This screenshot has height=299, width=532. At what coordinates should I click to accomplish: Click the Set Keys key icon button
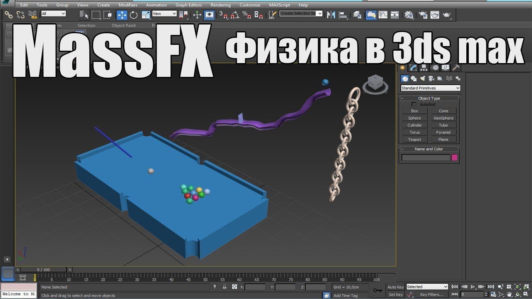tap(377, 291)
